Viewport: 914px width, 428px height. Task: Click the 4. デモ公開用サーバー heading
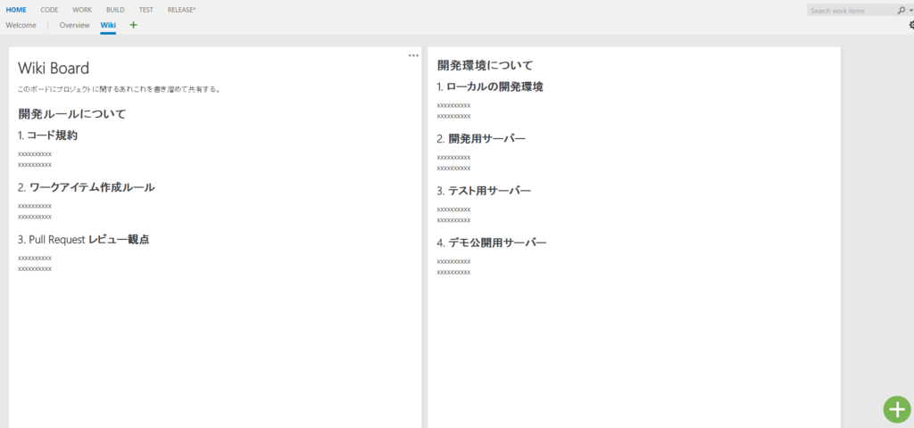pos(492,243)
